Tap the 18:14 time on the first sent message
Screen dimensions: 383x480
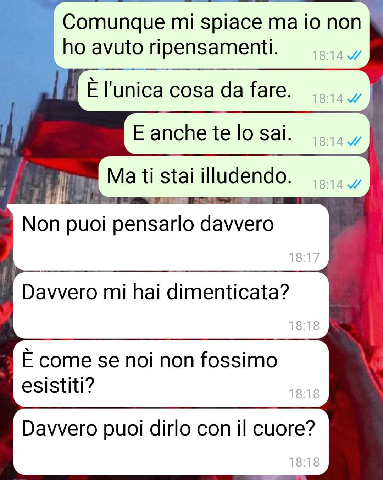[x=328, y=55]
